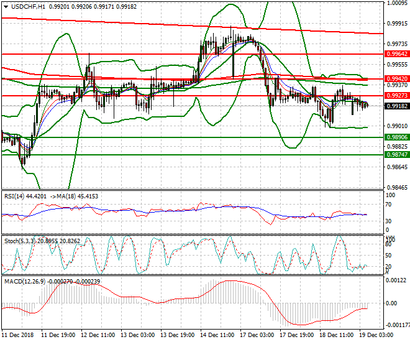The image size is (410, 342).
Task: Click the RSI(14) 44.4201 indicator label
Action: tap(25, 196)
